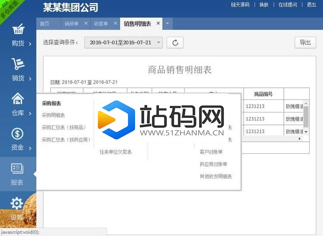Screen dimensions: 323x236
Task: Close the 销售明细表 tab
Action: point(158,24)
